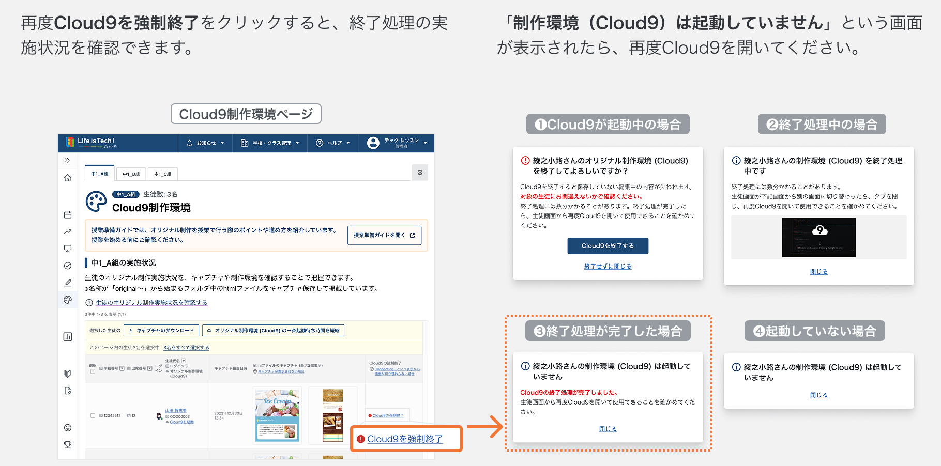Click the student number 12345612
Viewport: 941px width, 466px height.
112,415
